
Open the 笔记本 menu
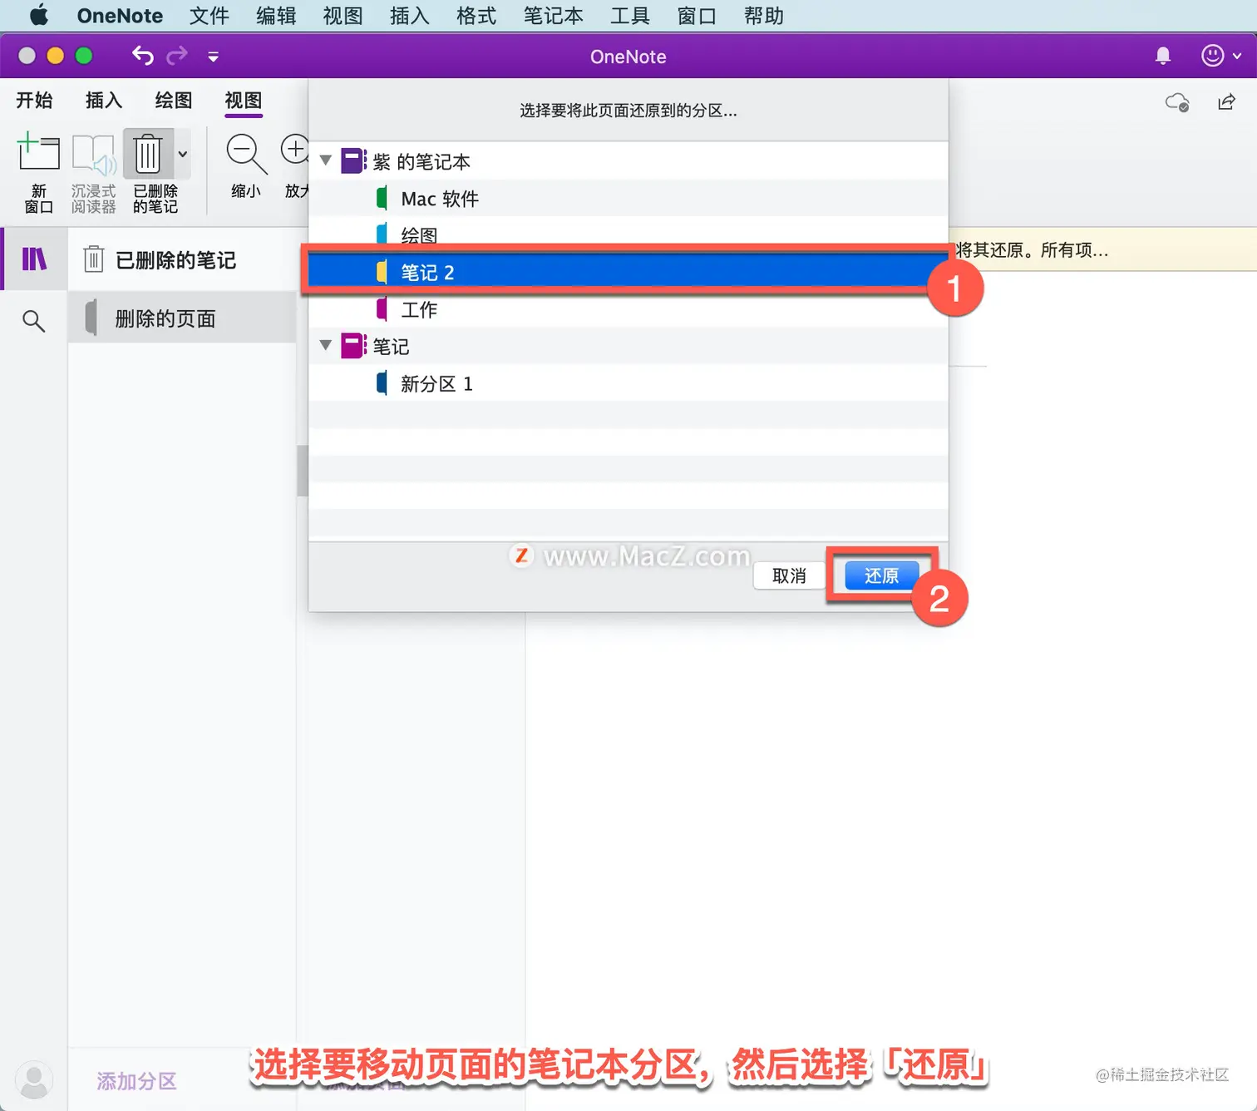pos(553,15)
